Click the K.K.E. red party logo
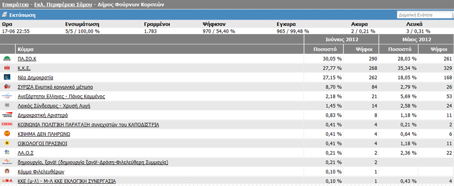454x186 pixels. (x=7, y=68)
